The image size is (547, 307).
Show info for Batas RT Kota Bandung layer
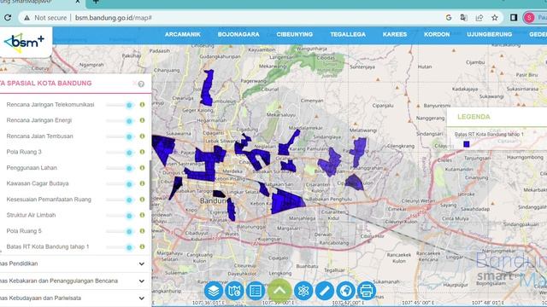point(143,246)
